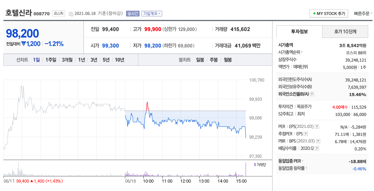This screenshot has width=374, height=191.
Task: Click the 시가 value 99,300
Action: pos(110,46)
